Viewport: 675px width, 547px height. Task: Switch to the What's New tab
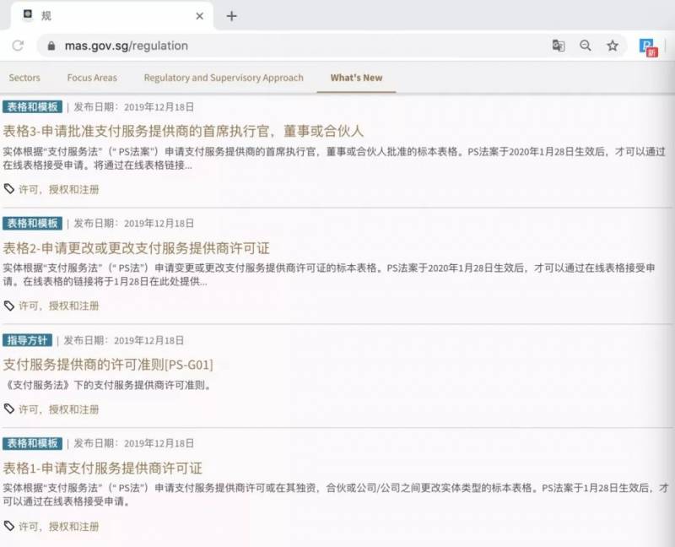[x=355, y=77]
